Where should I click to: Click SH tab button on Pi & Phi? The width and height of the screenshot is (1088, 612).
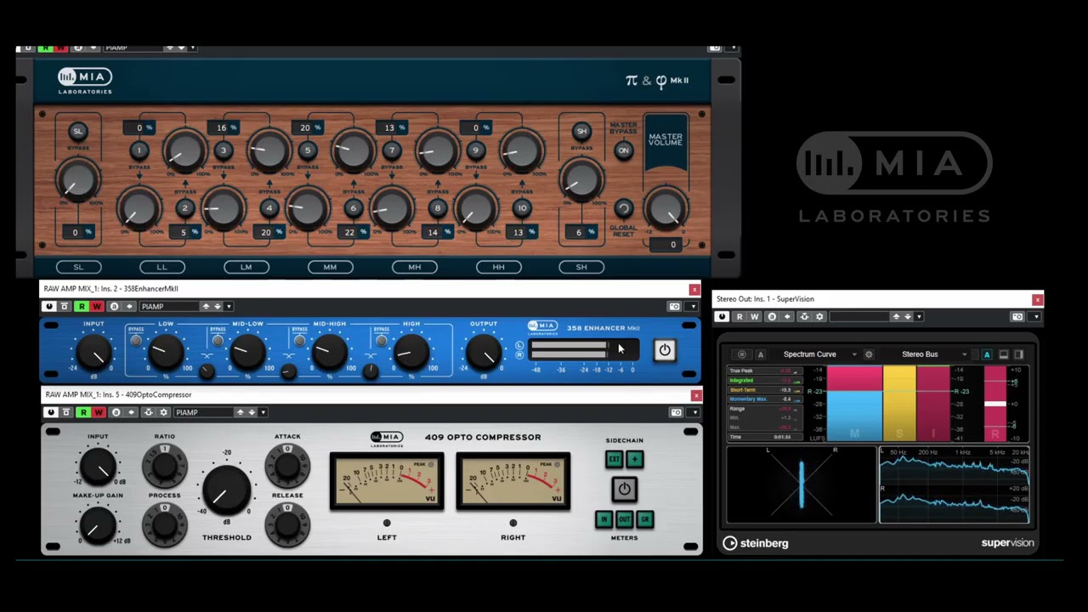coord(581,267)
